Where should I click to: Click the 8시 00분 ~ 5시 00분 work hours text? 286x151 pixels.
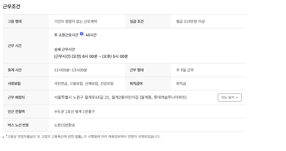tap(91, 57)
